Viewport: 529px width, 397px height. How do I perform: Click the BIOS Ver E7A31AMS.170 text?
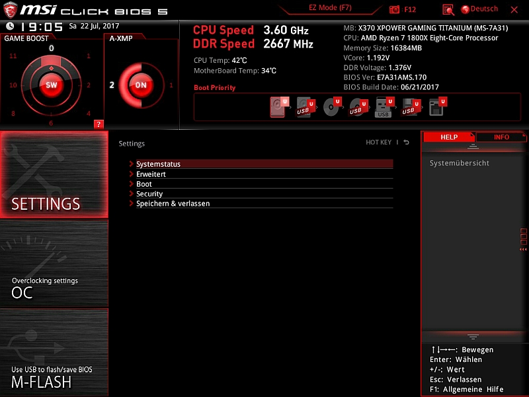[385, 77]
